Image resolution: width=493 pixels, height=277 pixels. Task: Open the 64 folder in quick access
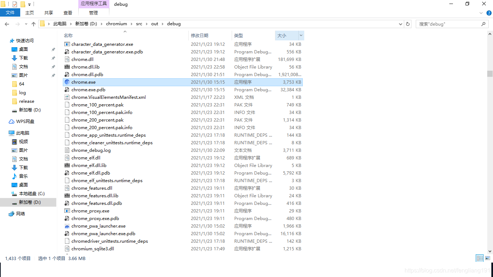22,84
